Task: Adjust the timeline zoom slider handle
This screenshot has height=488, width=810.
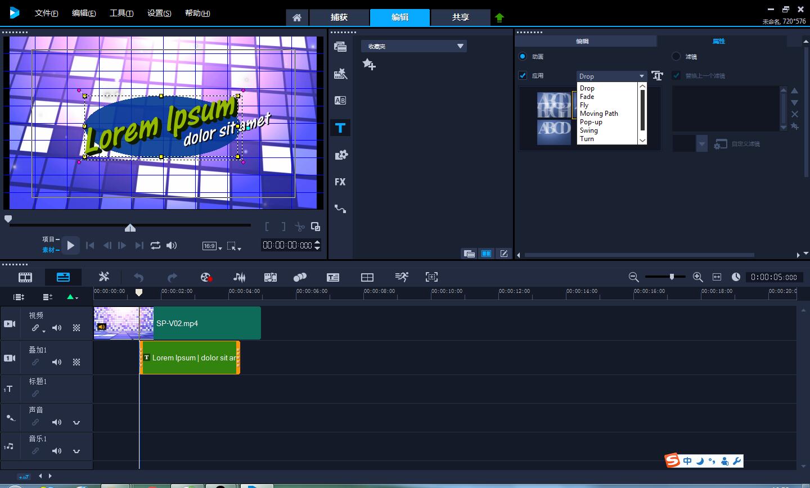Action: click(672, 277)
